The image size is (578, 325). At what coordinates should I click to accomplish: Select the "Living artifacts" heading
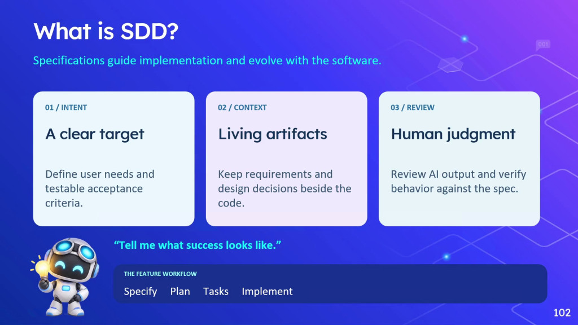(x=273, y=134)
